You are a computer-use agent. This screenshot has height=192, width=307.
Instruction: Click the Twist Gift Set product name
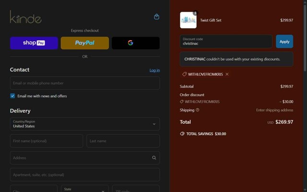[x=211, y=20]
